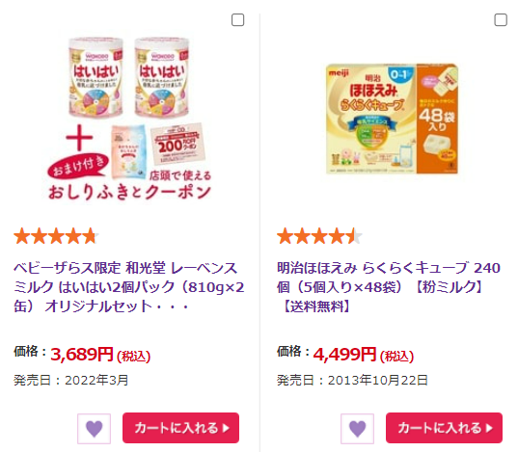Click the おまけ付き red badge on image
Image resolution: width=518 pixels, height=452 pixels.
tap(78, 165)
